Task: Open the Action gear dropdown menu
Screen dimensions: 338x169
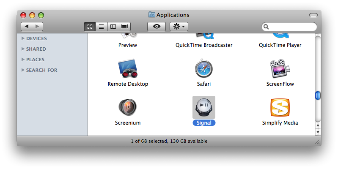Action: point(179,26)
